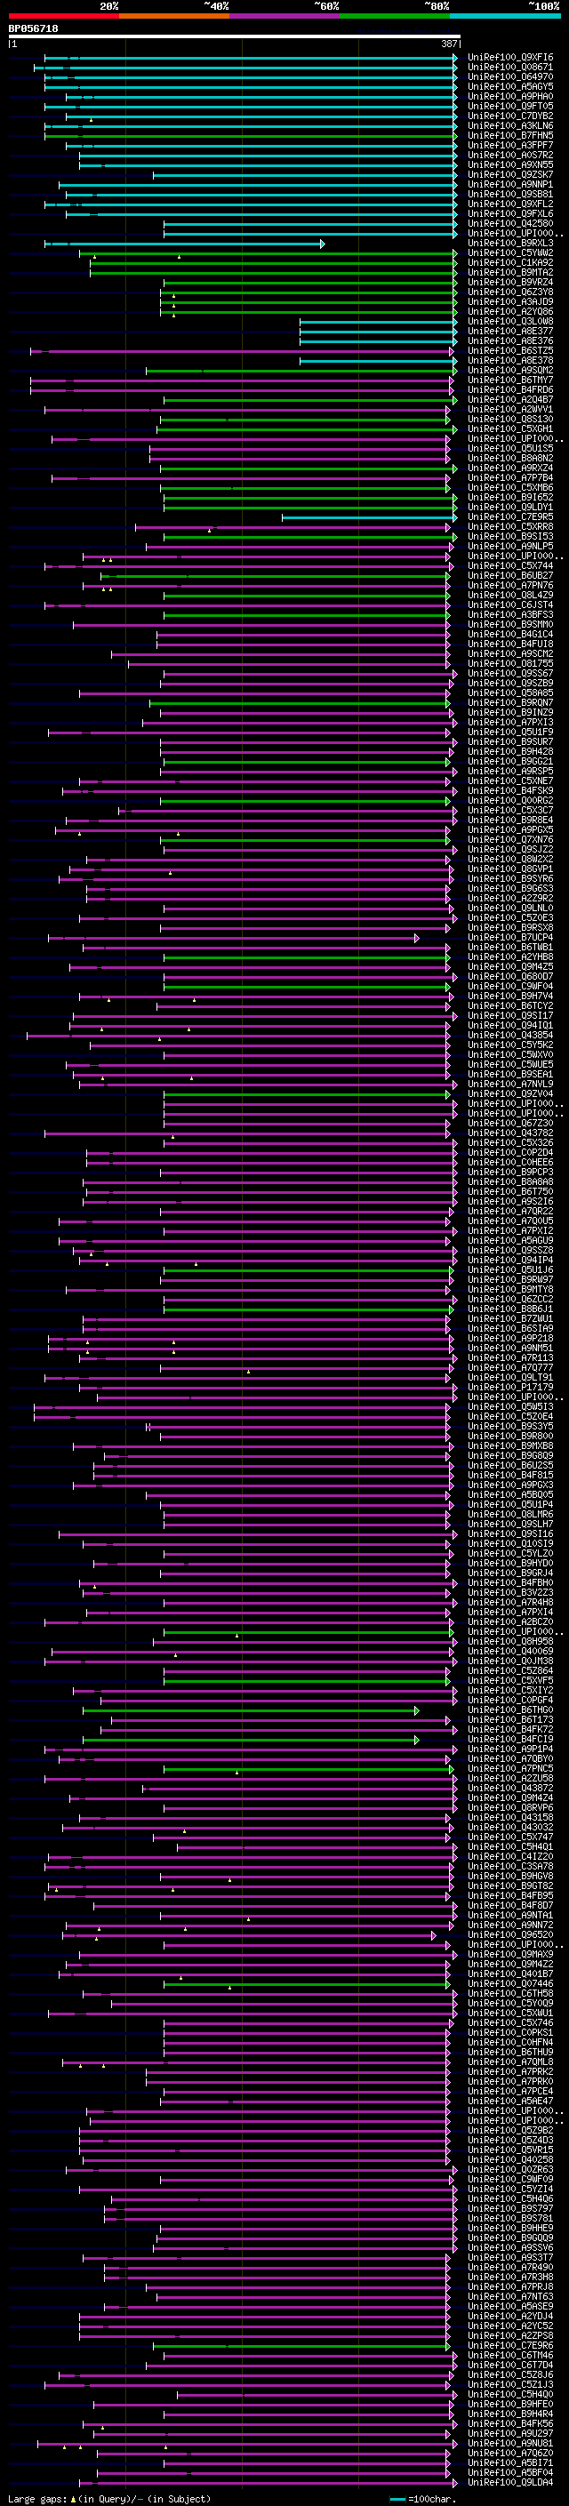Image resolution: width=569 pixels, height=2506 pixels.
Task: Select hit label UniRef100_C1KA92
Action: pos(510,262)
